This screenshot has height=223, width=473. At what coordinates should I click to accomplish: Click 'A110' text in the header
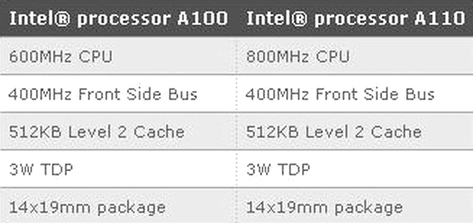440,18
